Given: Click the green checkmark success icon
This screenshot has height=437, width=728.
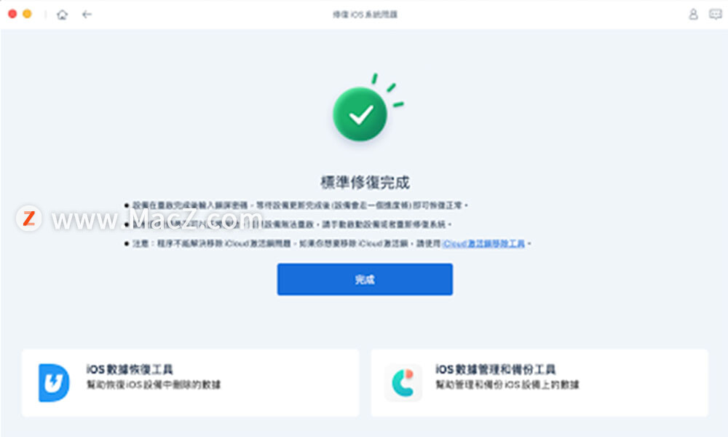Looking at the screenshot, I should pyautogui.click(x=360, y=114).
